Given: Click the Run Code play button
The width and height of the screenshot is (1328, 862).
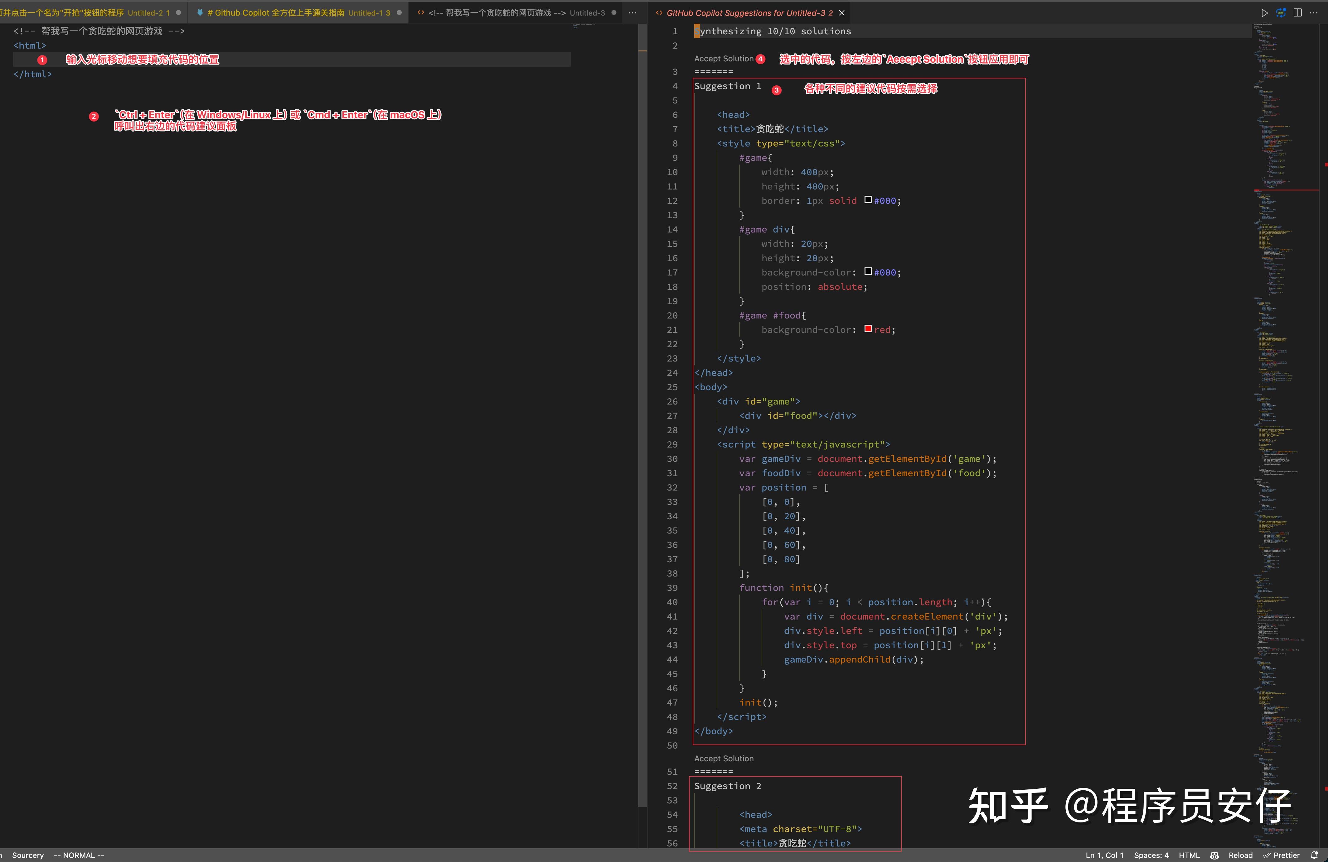Looking at the screenshot, I should tap(1265, 13).
